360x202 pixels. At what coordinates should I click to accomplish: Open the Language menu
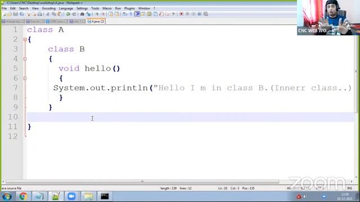pyautogui.click(x=66, y=8)
